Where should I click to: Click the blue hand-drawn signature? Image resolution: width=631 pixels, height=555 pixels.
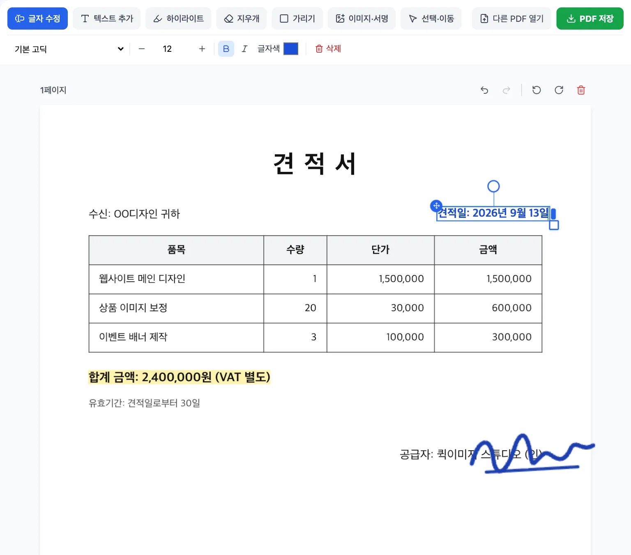tap(532, 453)
